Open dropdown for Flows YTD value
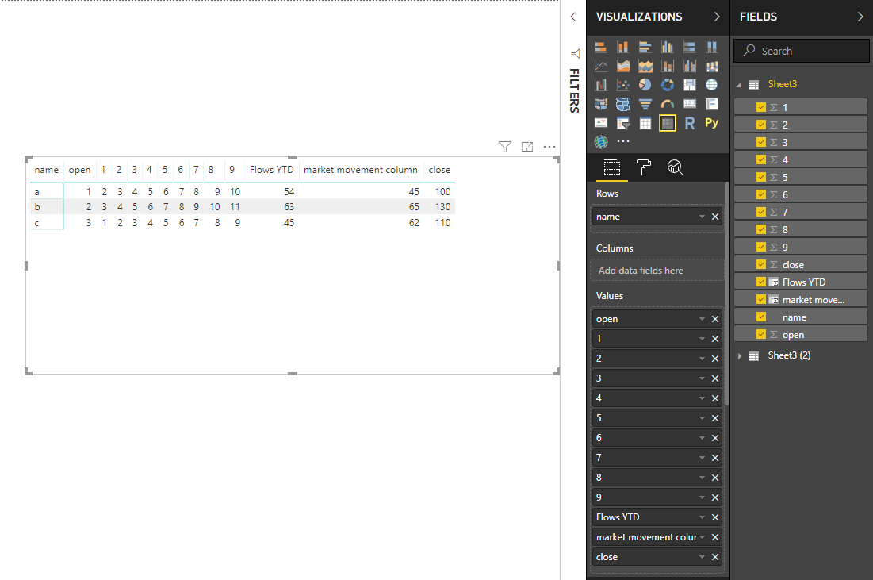The width and height of the screenshot is (873, 580). (702, 517)
